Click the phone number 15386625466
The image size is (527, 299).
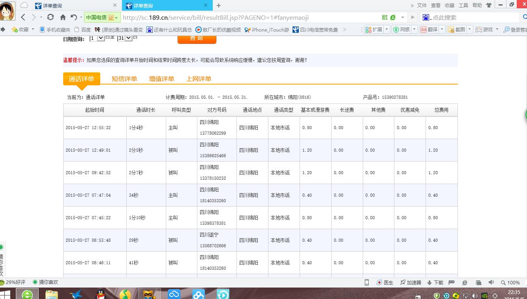pyautogui.click(x=213, y=156)
